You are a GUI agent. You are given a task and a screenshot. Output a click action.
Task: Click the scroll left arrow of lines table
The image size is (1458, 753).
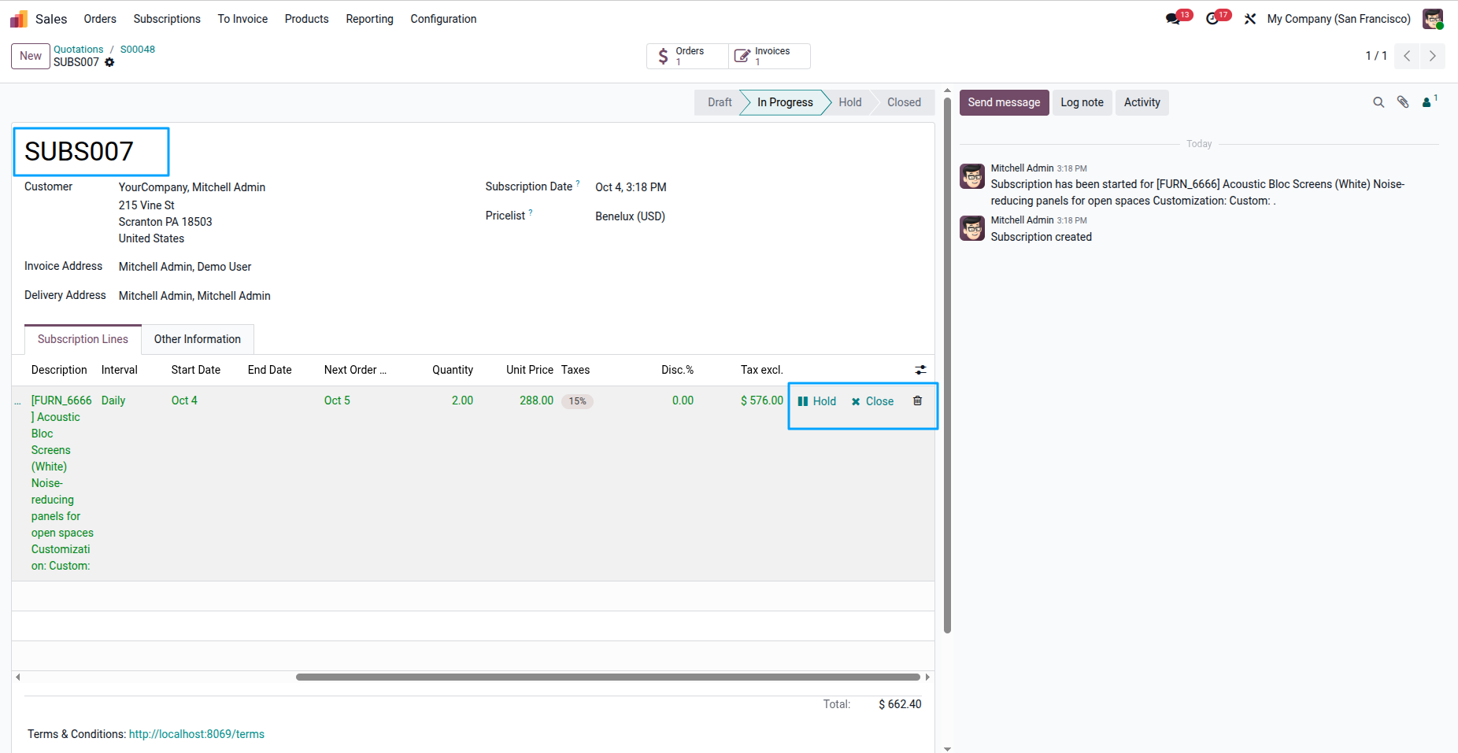point(17,677)
